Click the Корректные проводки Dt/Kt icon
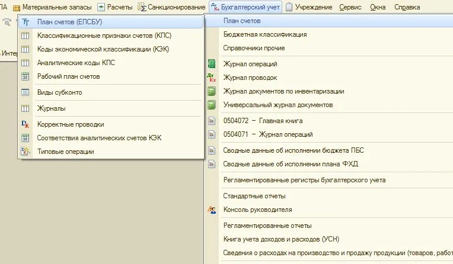Screen dimensions: 453x264 click(x=25, y=124)
